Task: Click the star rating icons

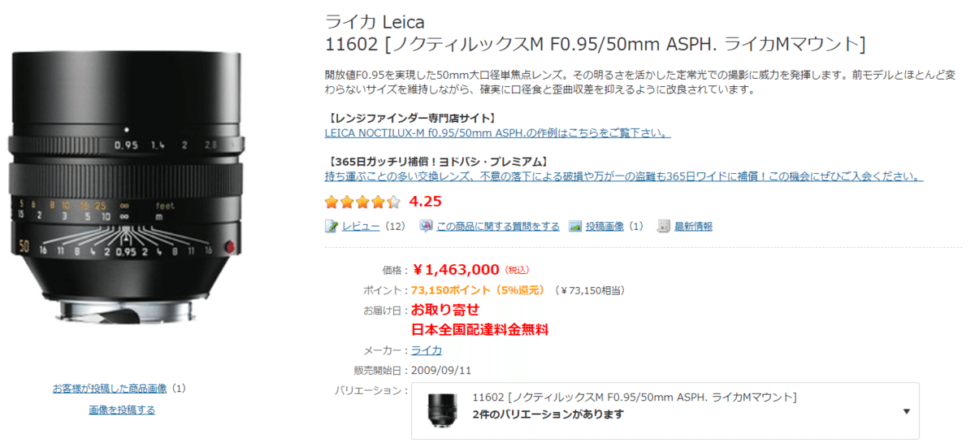Action: pos(362,202)
